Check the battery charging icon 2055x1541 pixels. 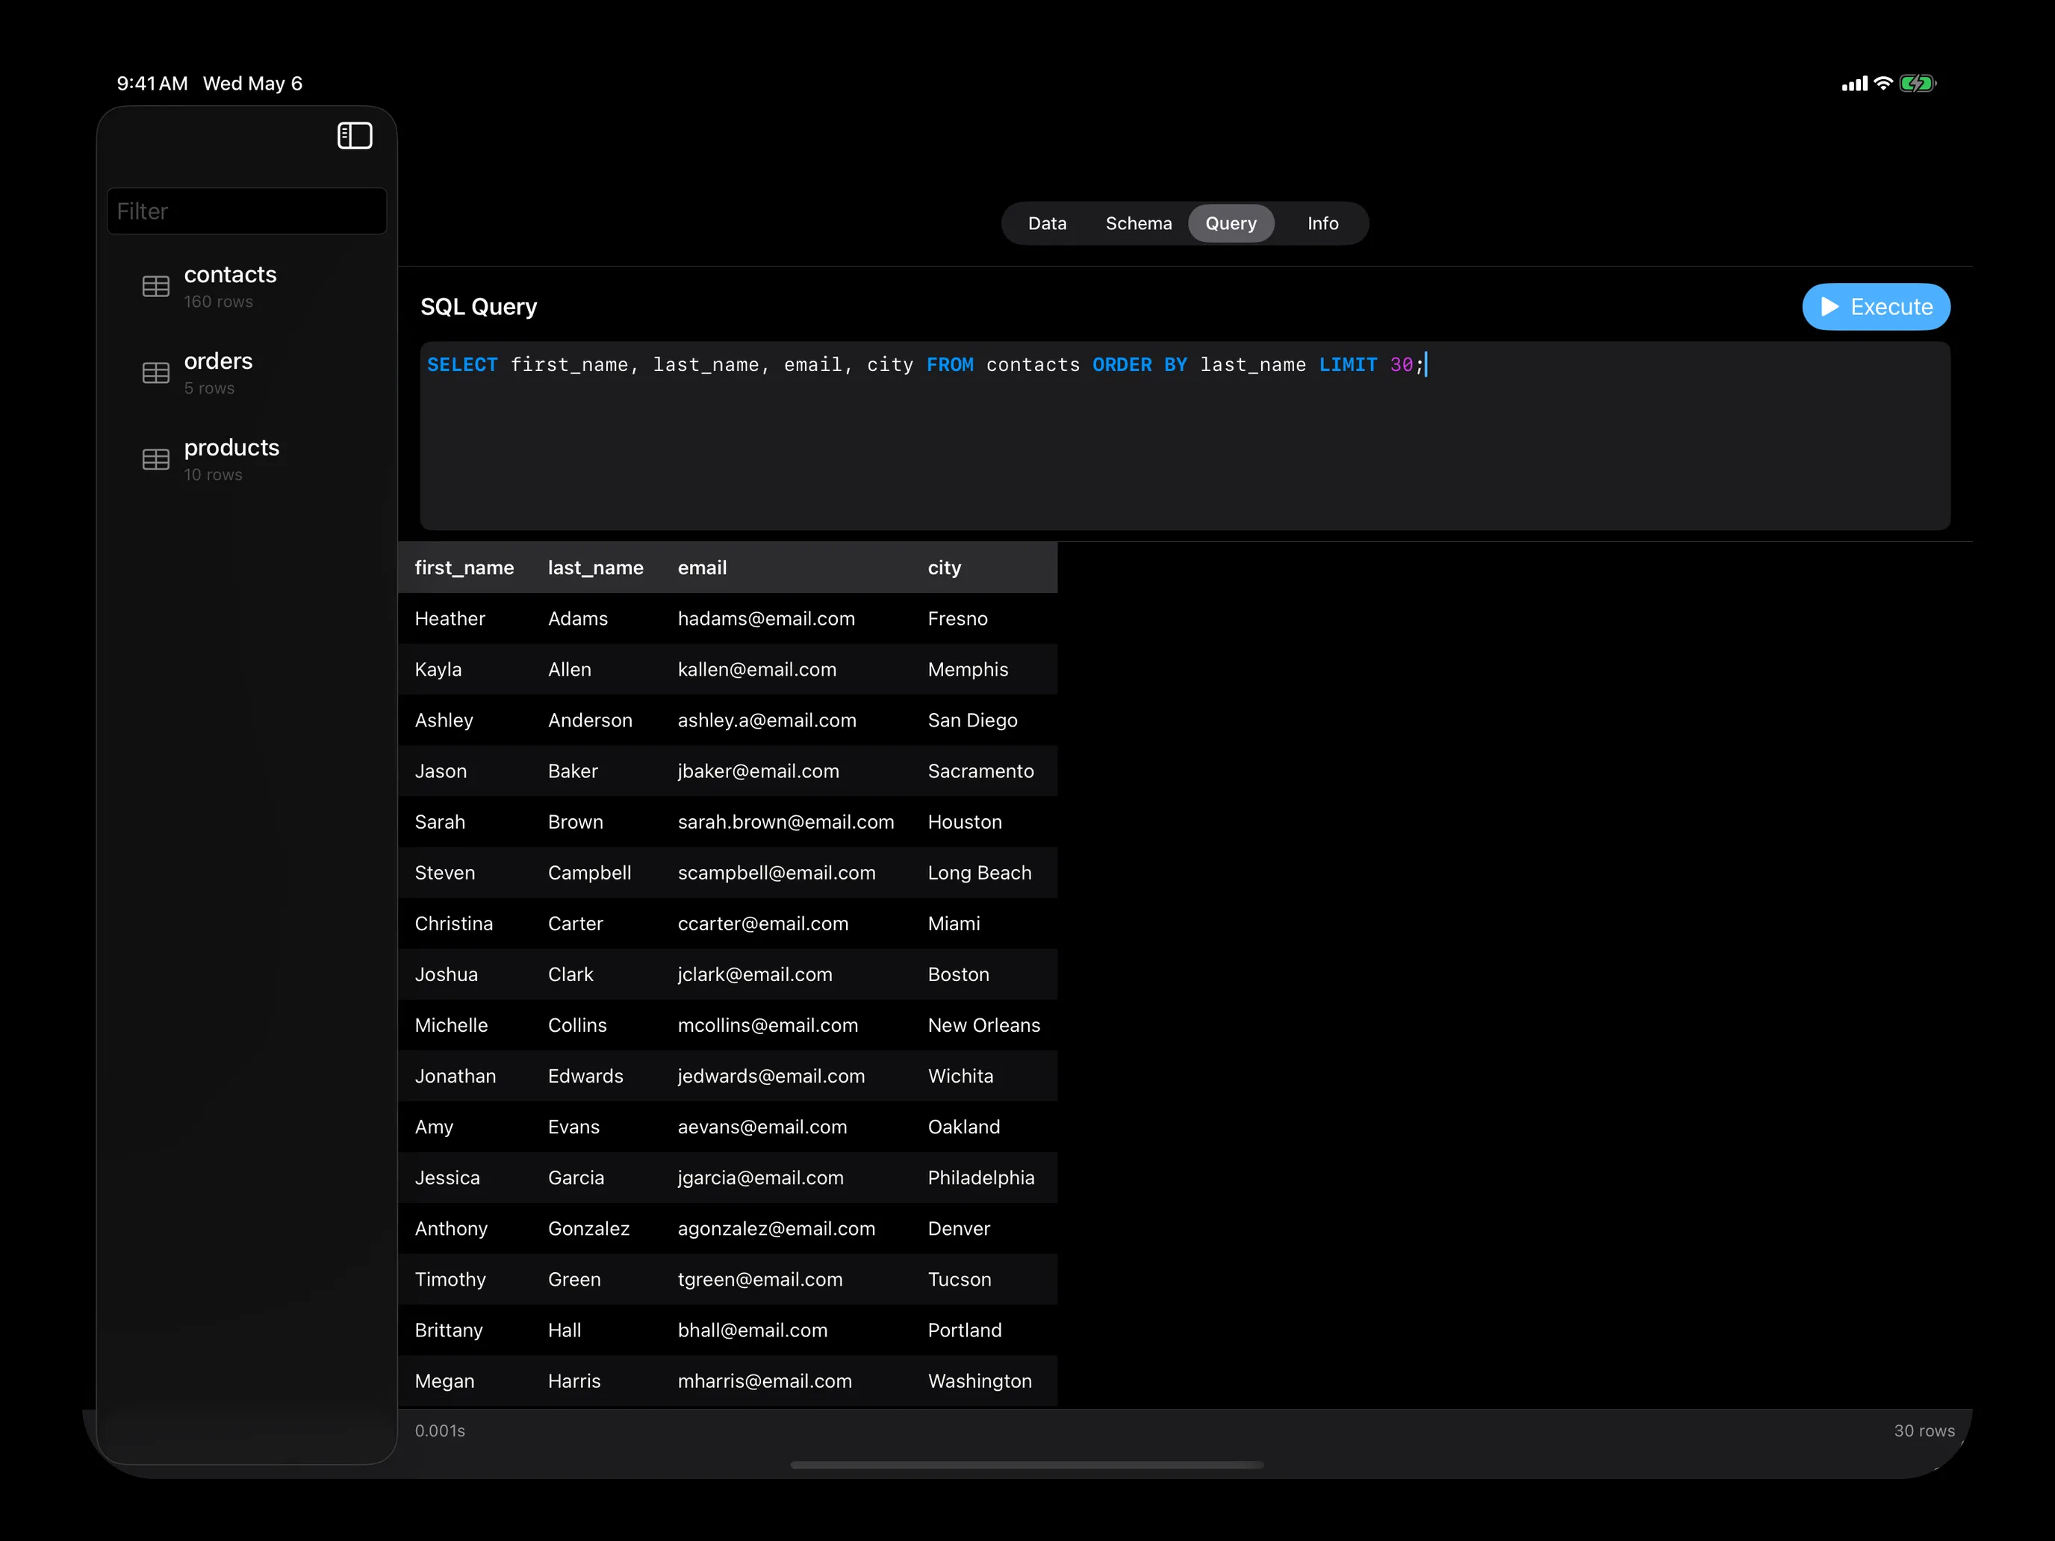coord(1918,84)
